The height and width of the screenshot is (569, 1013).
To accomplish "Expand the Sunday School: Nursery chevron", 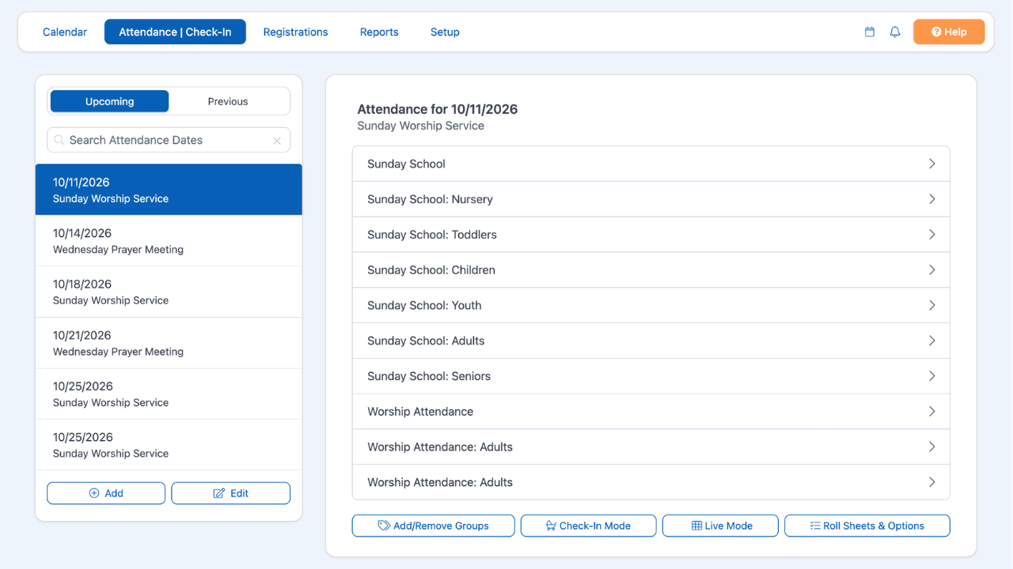I will pos(932,199).
